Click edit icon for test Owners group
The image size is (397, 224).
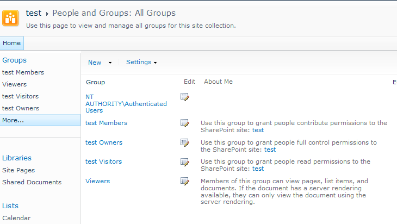(185, 142)
